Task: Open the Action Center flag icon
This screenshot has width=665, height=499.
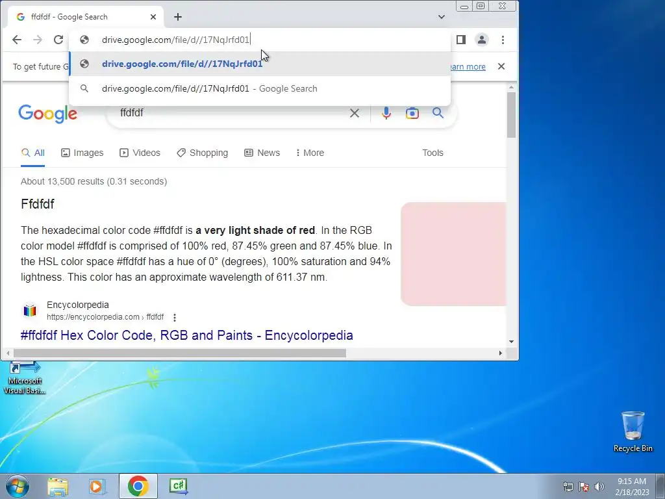Action: (x=584, y=487)
